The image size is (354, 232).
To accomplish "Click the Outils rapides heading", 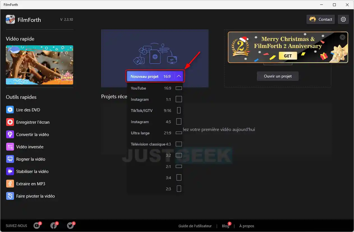I will (x=21, y=97).
